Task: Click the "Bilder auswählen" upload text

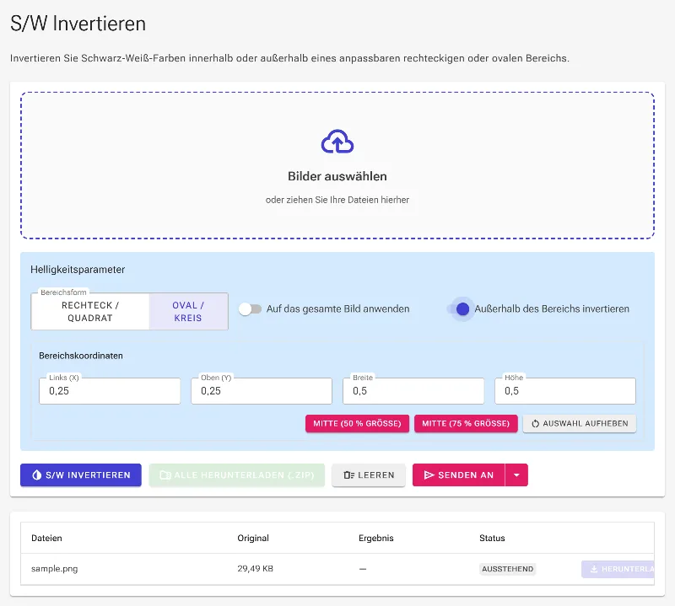Action: (x=337, y=176)
